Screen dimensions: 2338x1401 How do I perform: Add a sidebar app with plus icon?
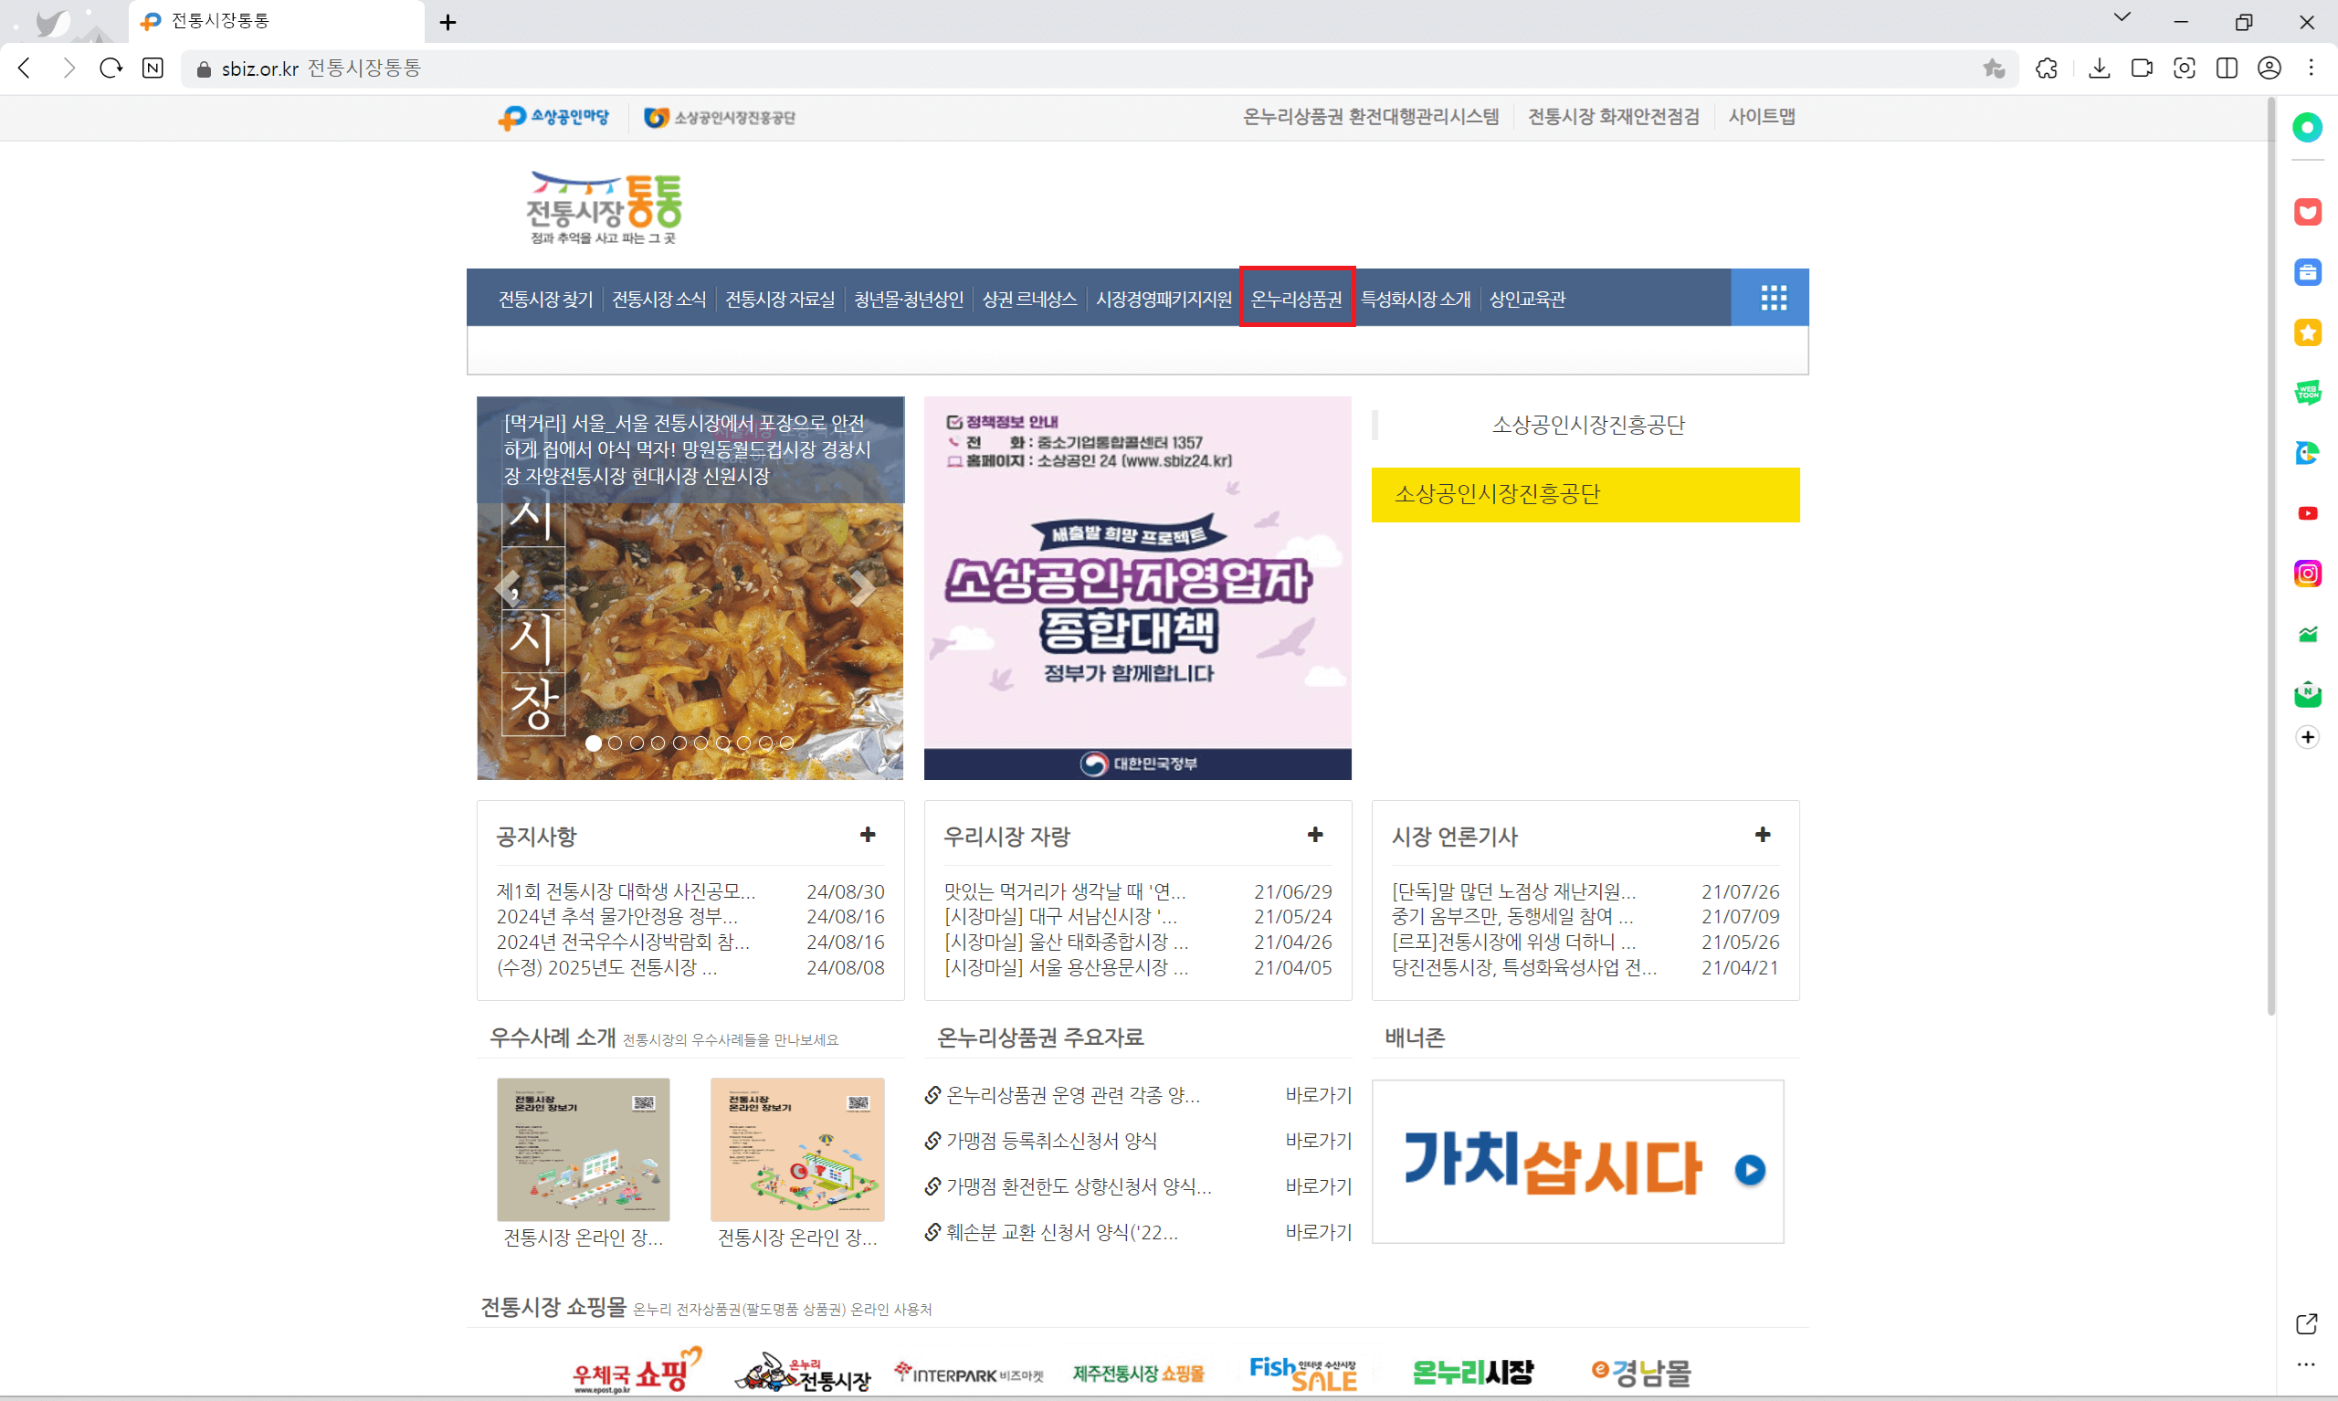[2307, 737]
